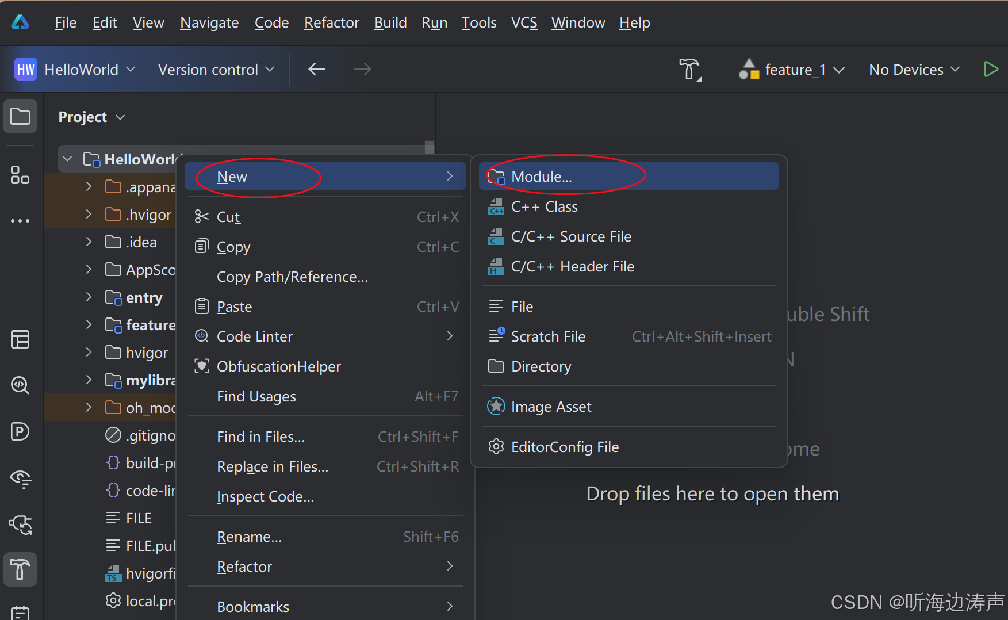
Task: Select Find Usages menu entry
Action: 325,396
